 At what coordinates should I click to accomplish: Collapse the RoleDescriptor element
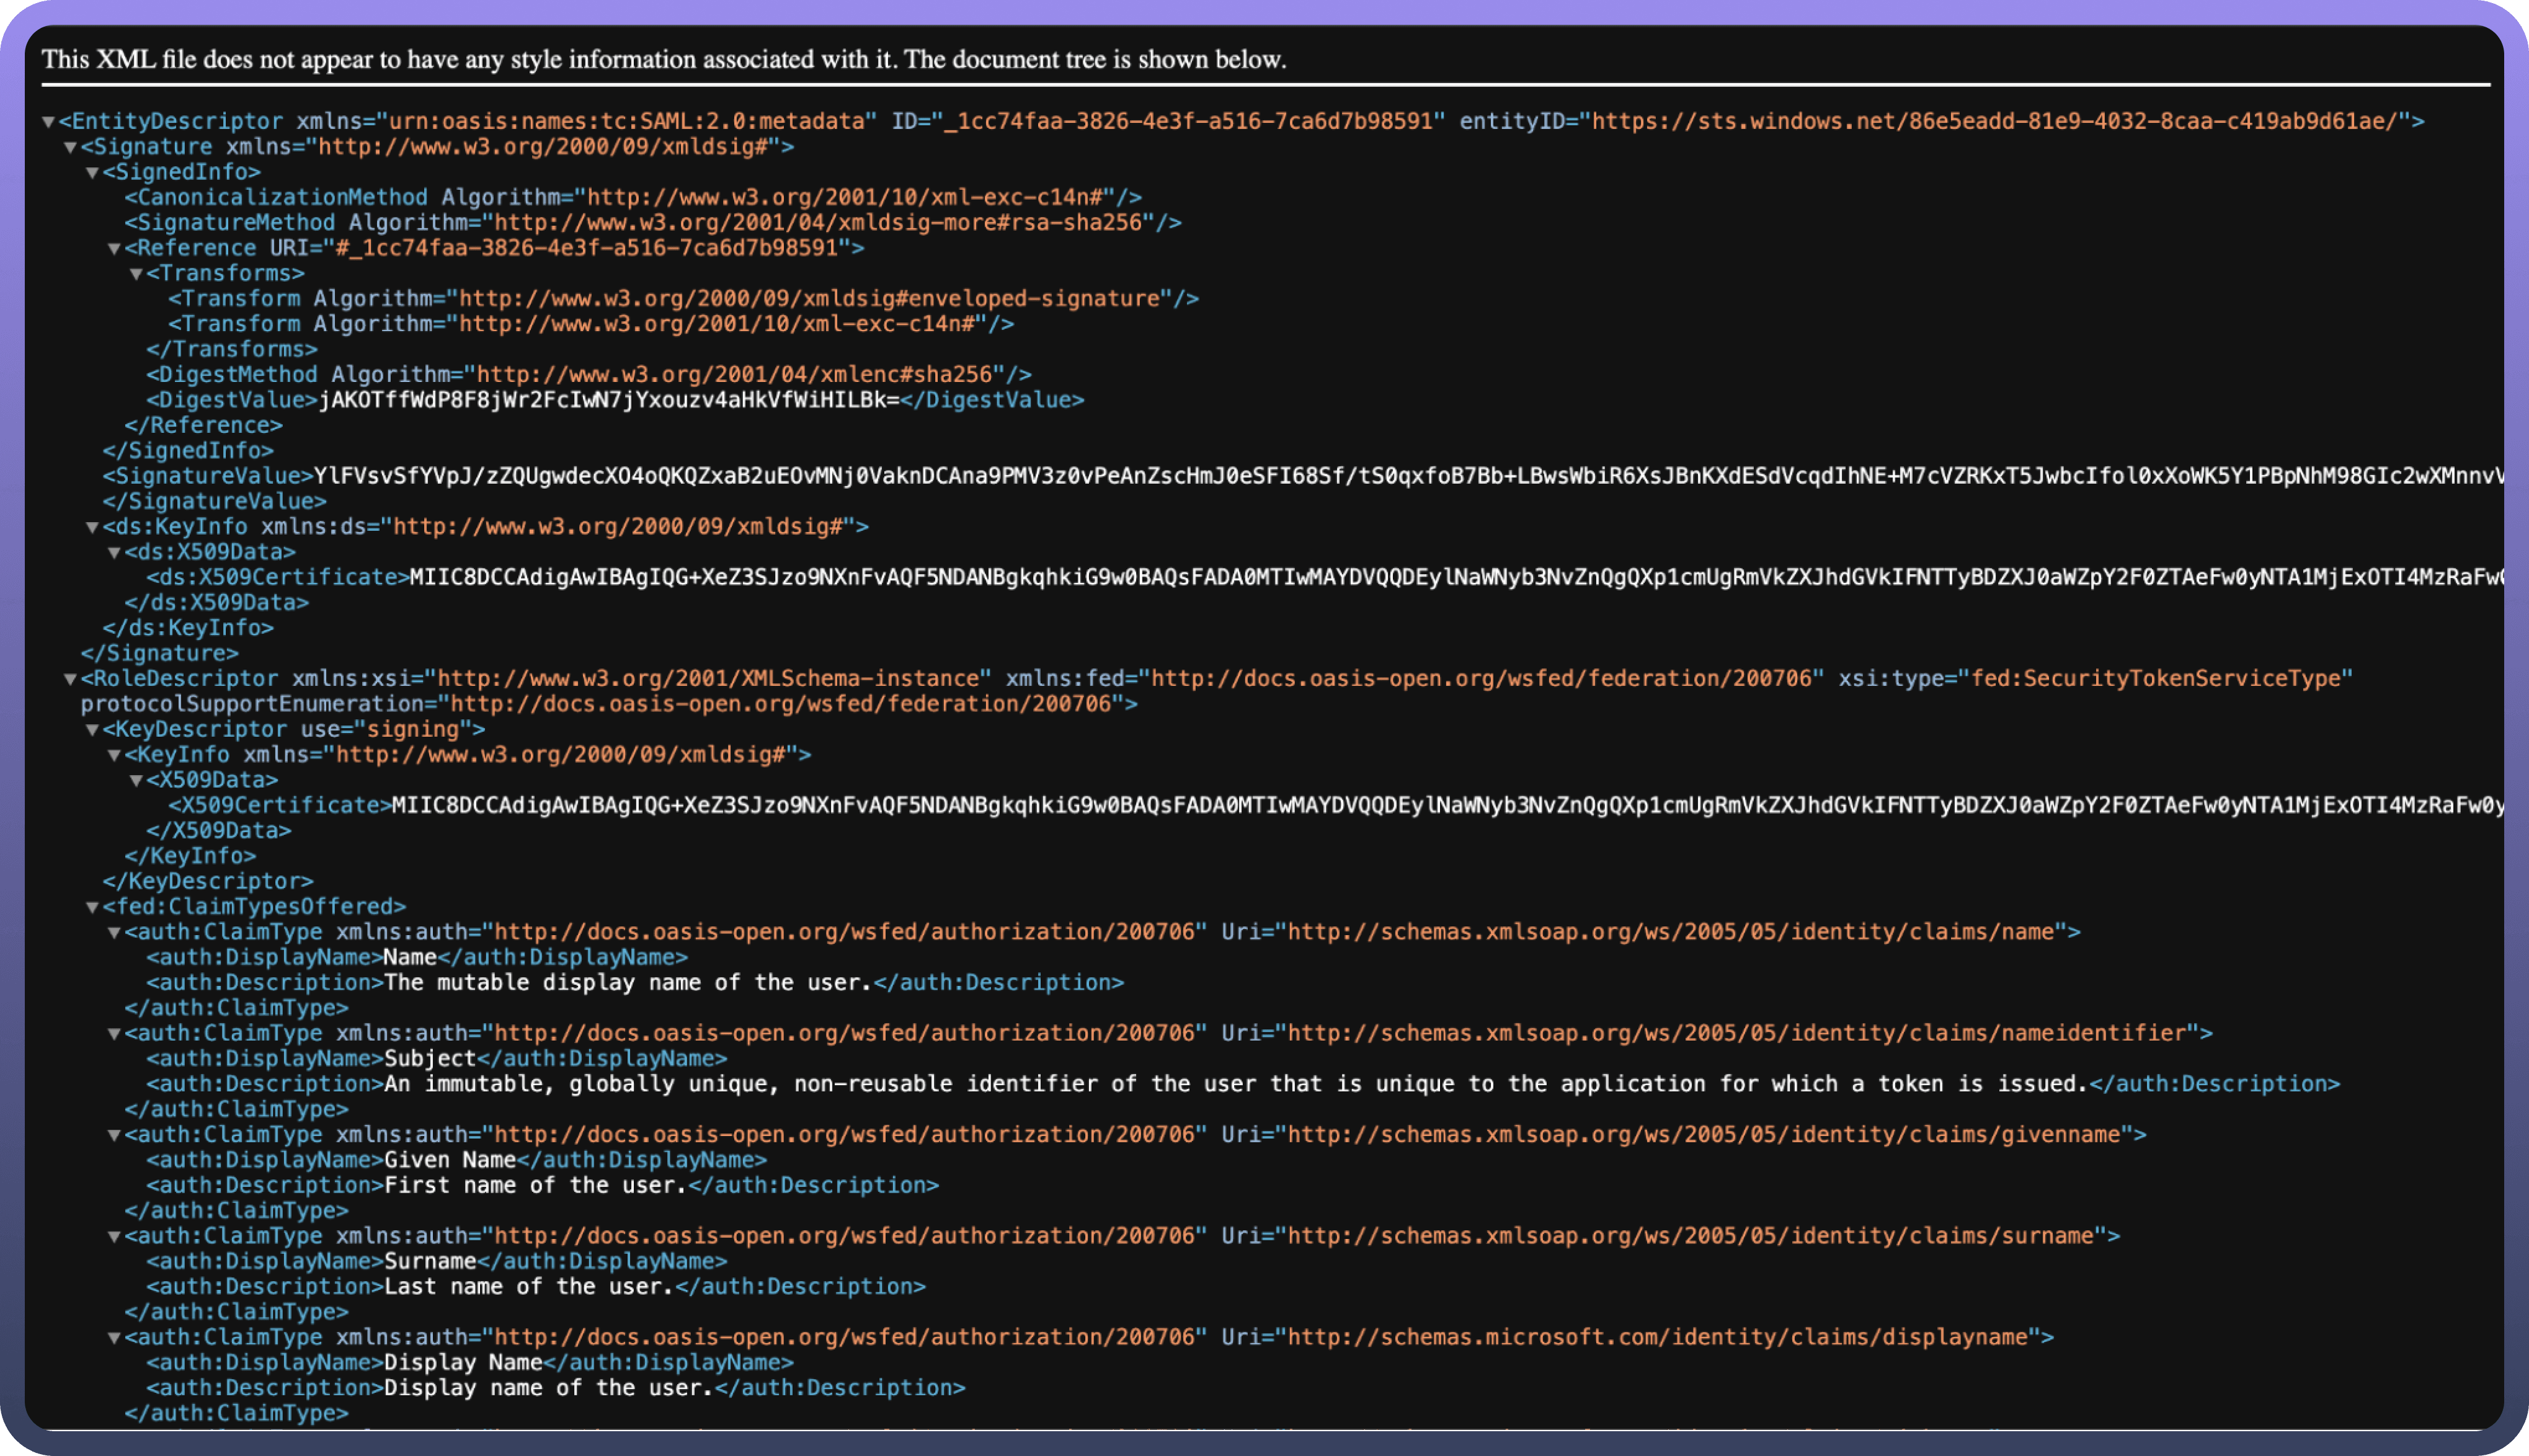(x=70, y=679)
